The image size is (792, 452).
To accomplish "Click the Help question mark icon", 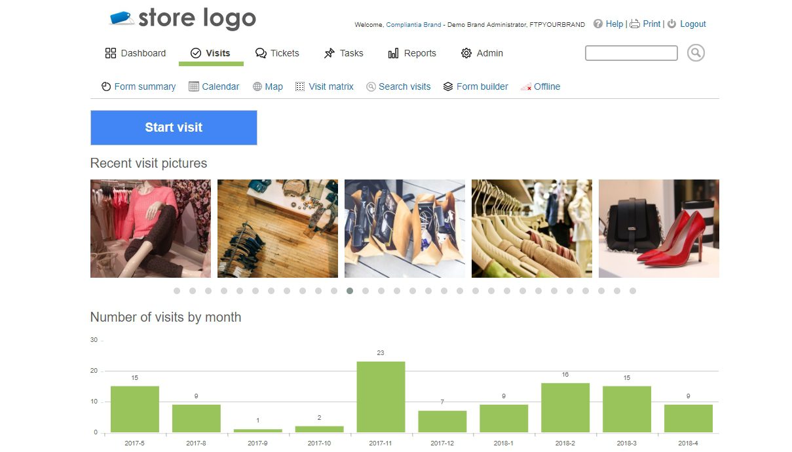I will (x=598, y=24).
